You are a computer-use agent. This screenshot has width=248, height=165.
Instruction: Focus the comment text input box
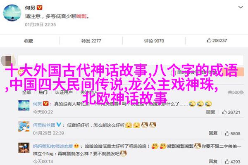(131, 61)
